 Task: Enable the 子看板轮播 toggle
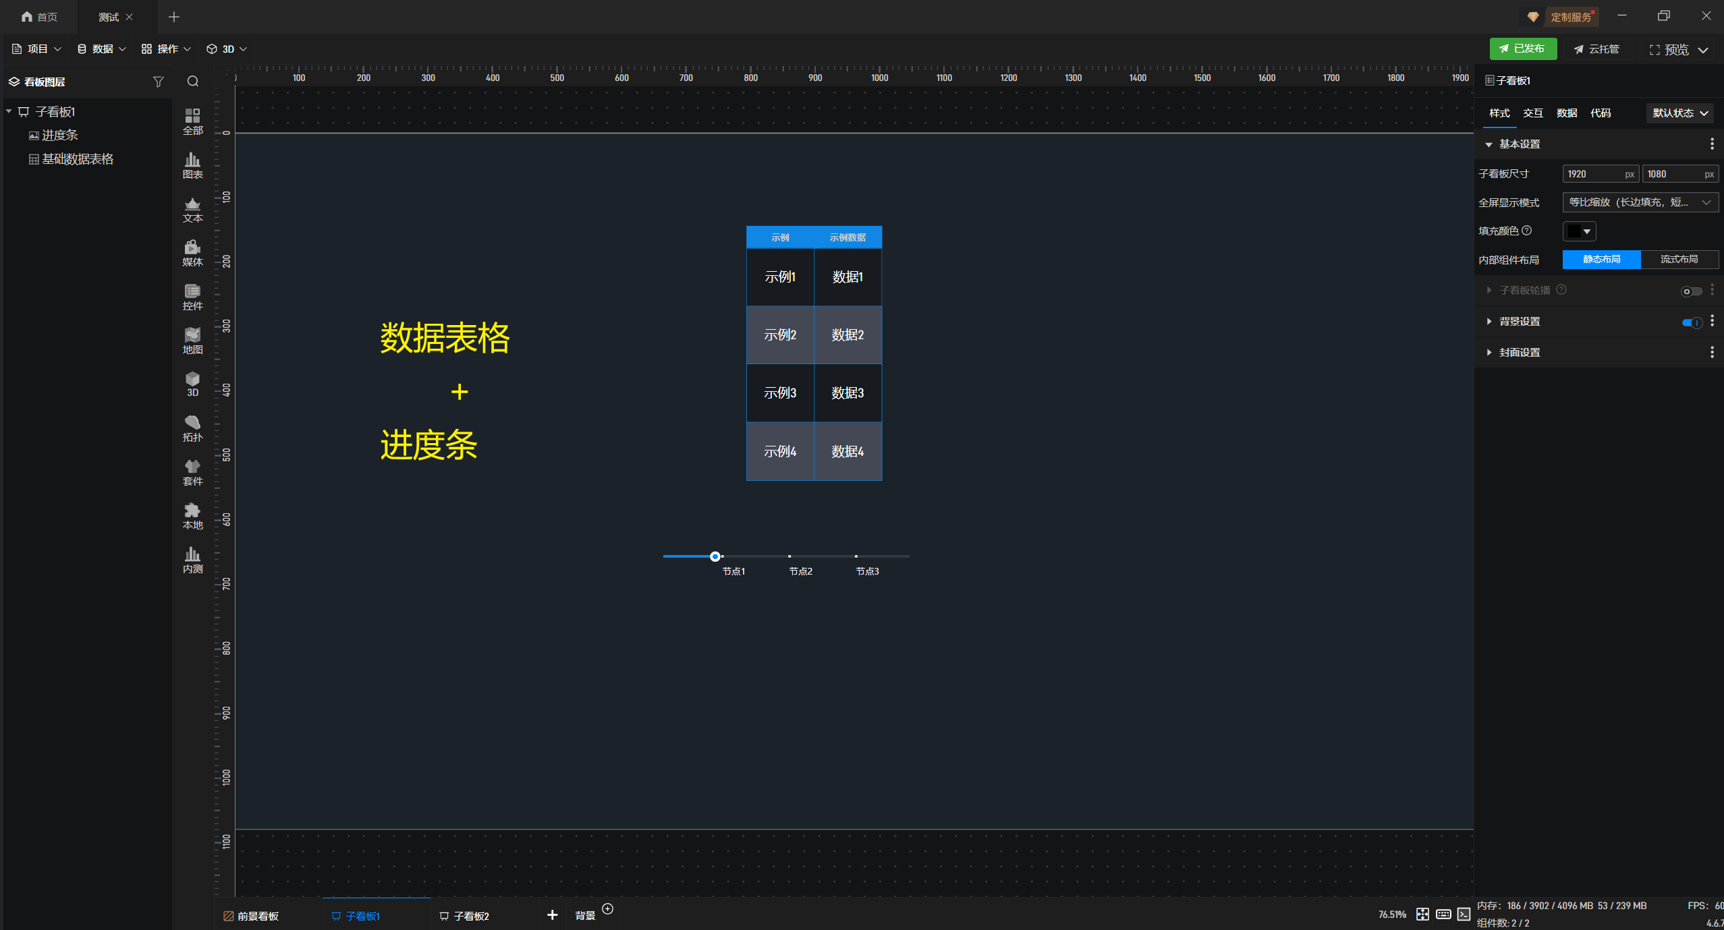click(x=1691, y=291)
